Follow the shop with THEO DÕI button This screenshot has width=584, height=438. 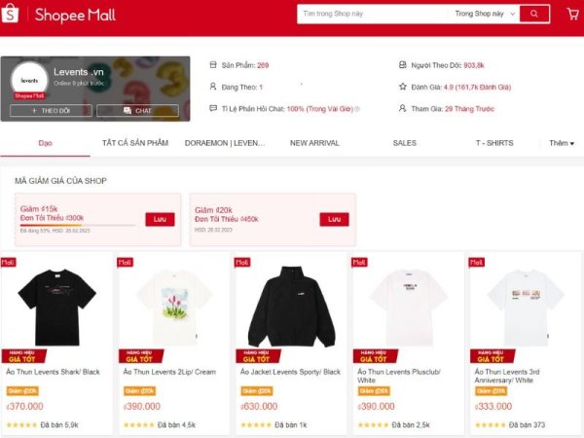pos(51,111)
